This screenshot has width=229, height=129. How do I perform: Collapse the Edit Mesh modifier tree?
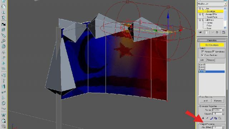(x=203, y=20)
